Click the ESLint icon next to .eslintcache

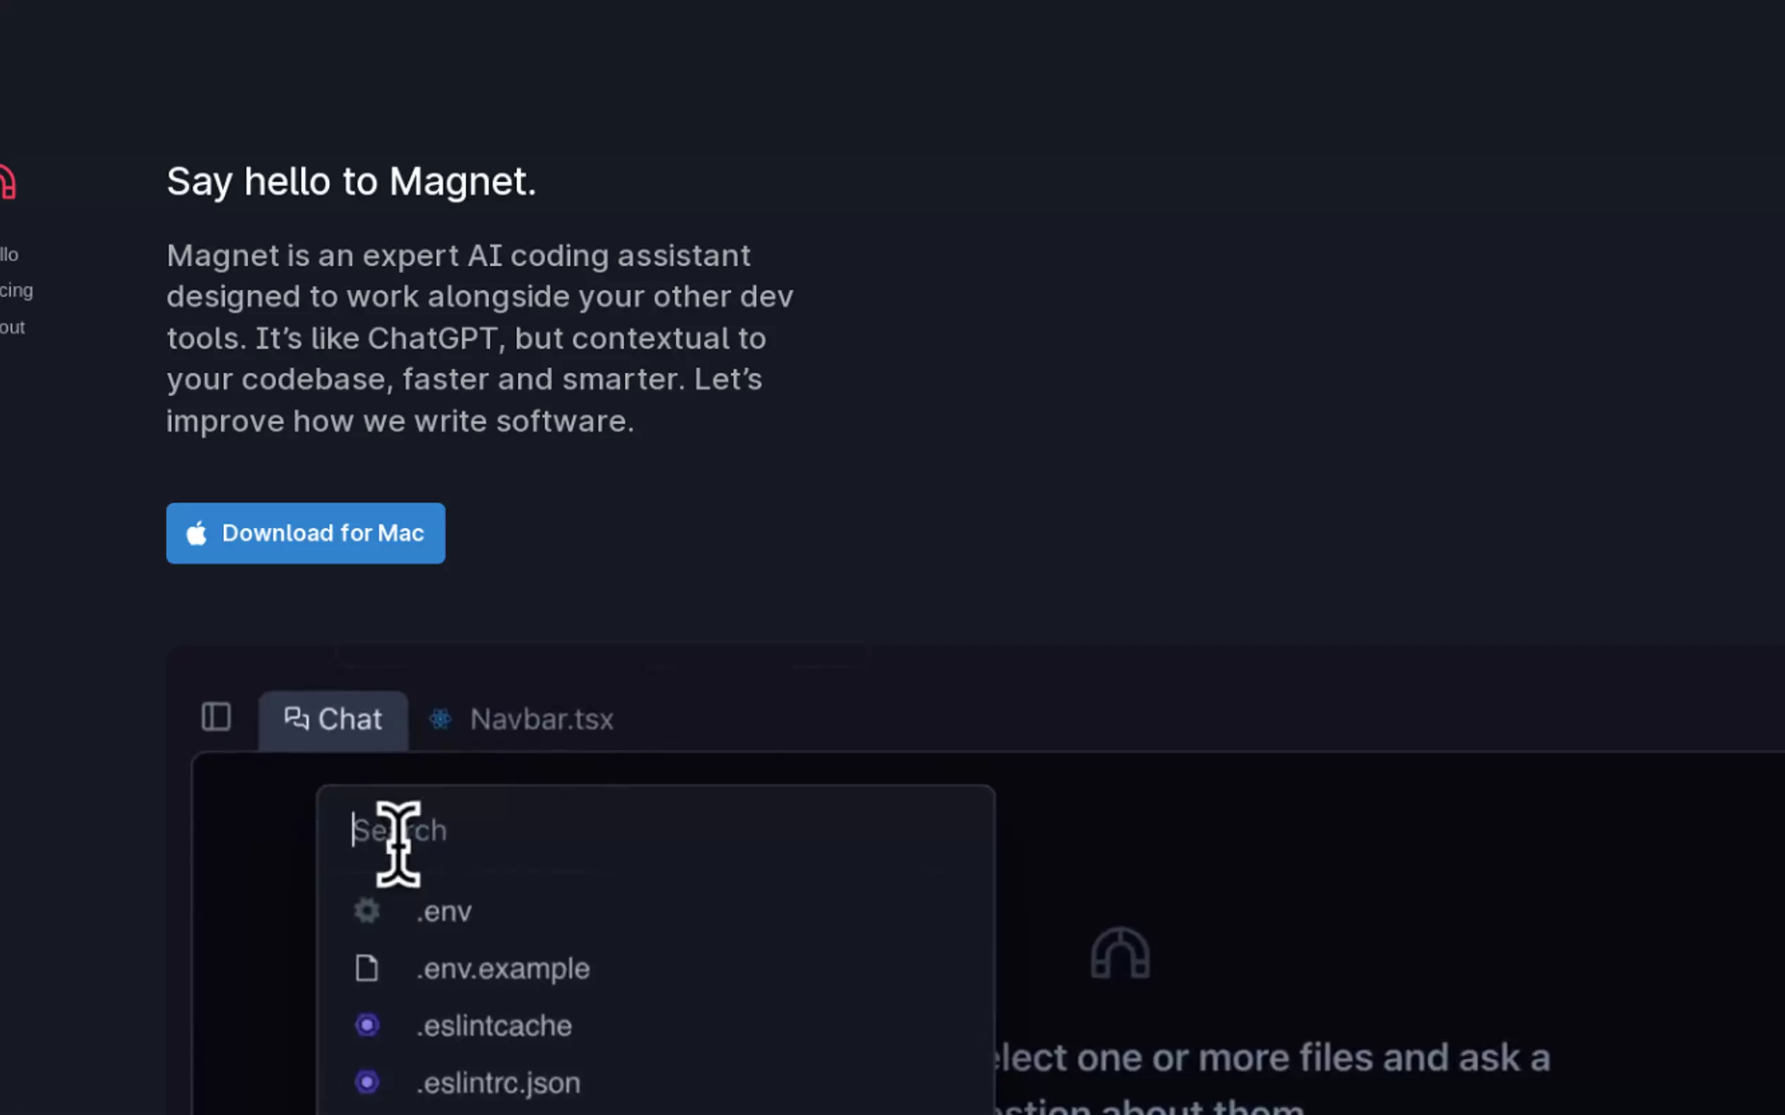coord(367,1025)
